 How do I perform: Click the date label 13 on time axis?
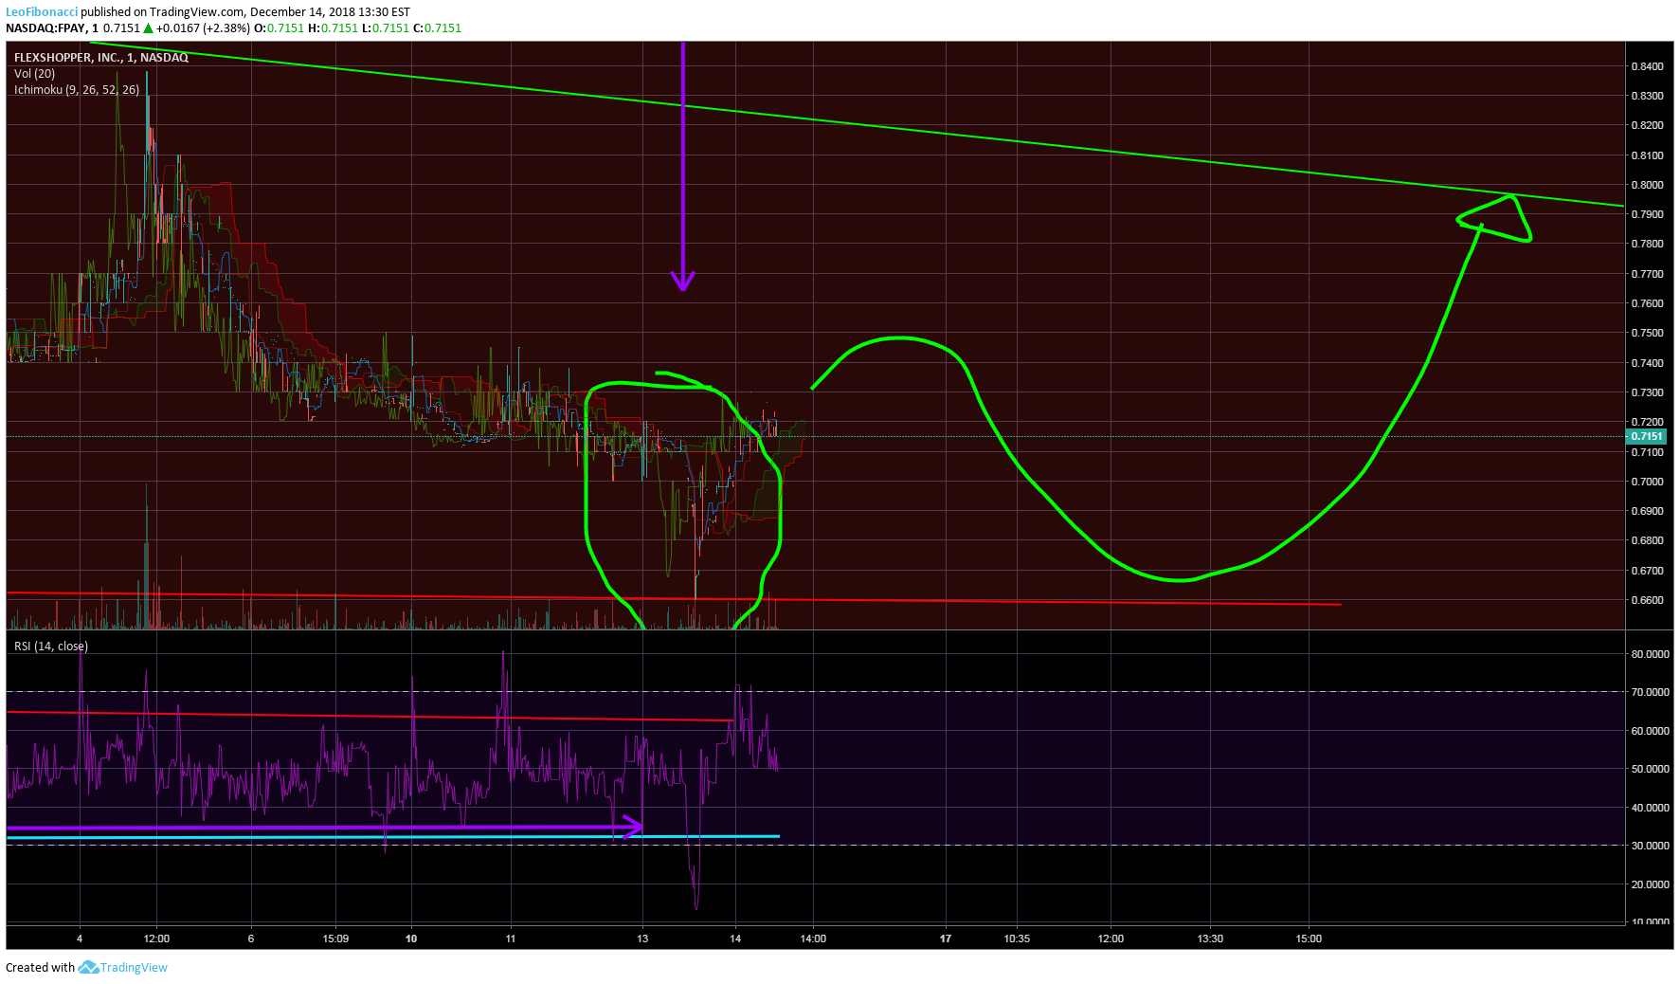[642, 938]
